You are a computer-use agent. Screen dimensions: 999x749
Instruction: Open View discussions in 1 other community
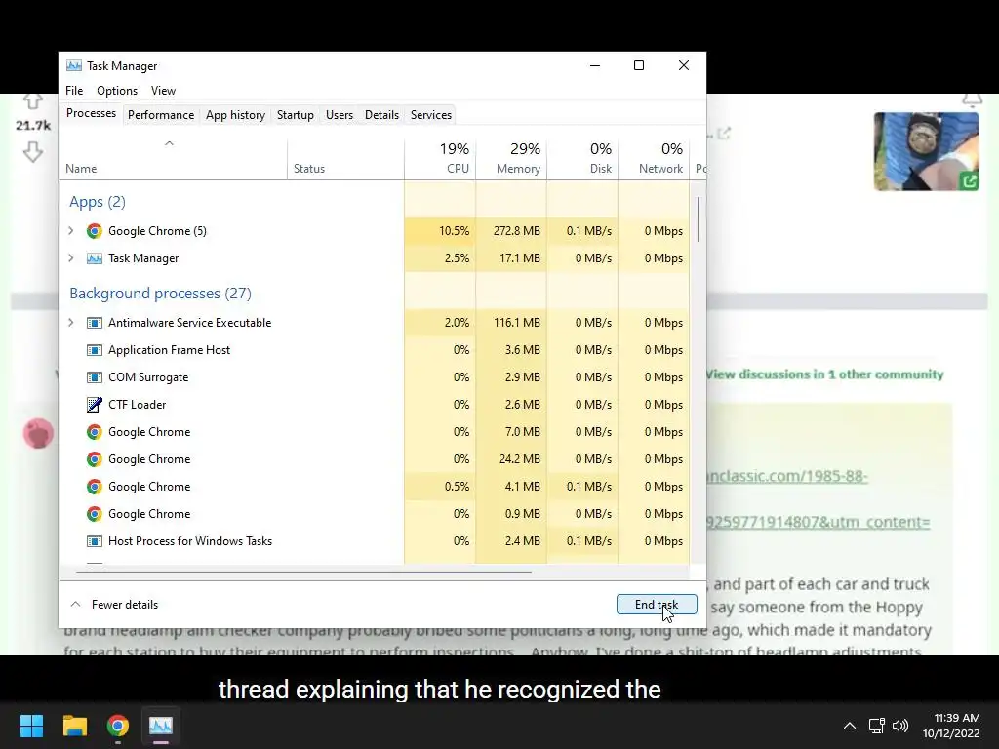pos(824,374)
